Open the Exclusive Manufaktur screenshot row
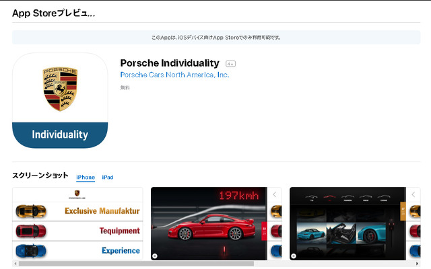 coord(78,211)
